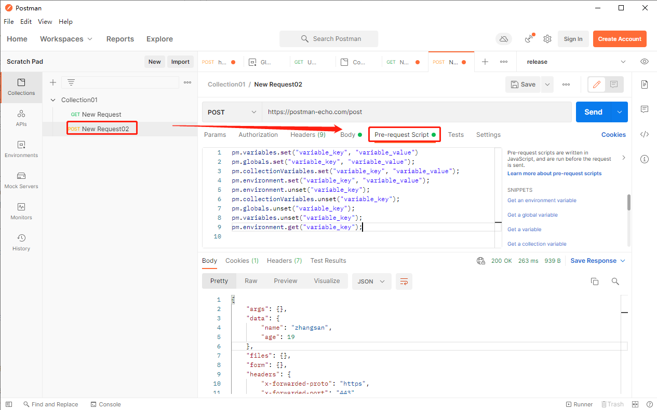Viewport: 657px width, 410px height.
Task: Open the request Info icon in right sidebar
Action: click(x=644, y=159)
